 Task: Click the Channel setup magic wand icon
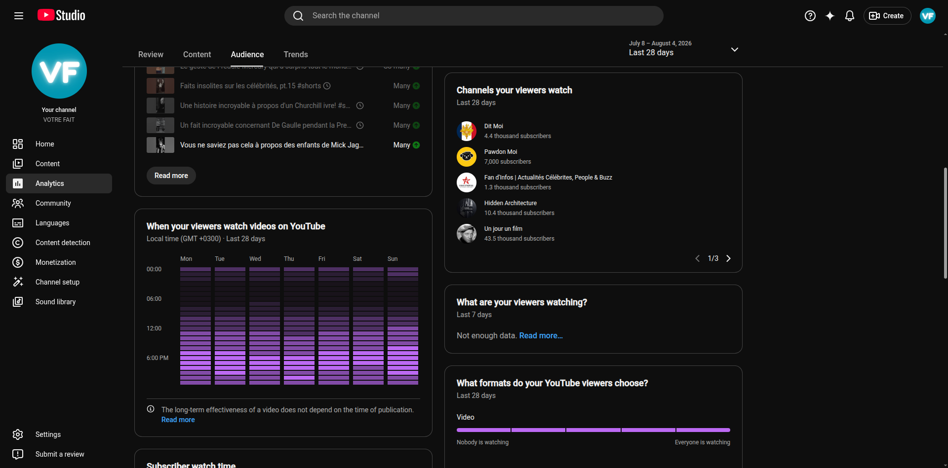click(x=18, y=282)
